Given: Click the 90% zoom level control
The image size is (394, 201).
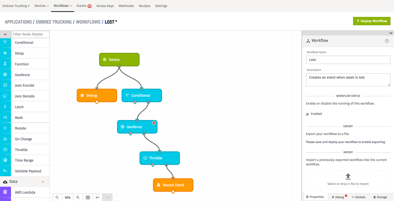Looking at the screenshot, I should 68,197.
